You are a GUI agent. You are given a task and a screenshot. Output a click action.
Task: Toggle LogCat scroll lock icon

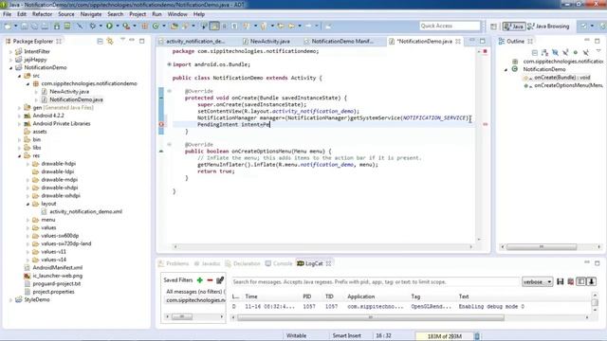click(592, 282)
